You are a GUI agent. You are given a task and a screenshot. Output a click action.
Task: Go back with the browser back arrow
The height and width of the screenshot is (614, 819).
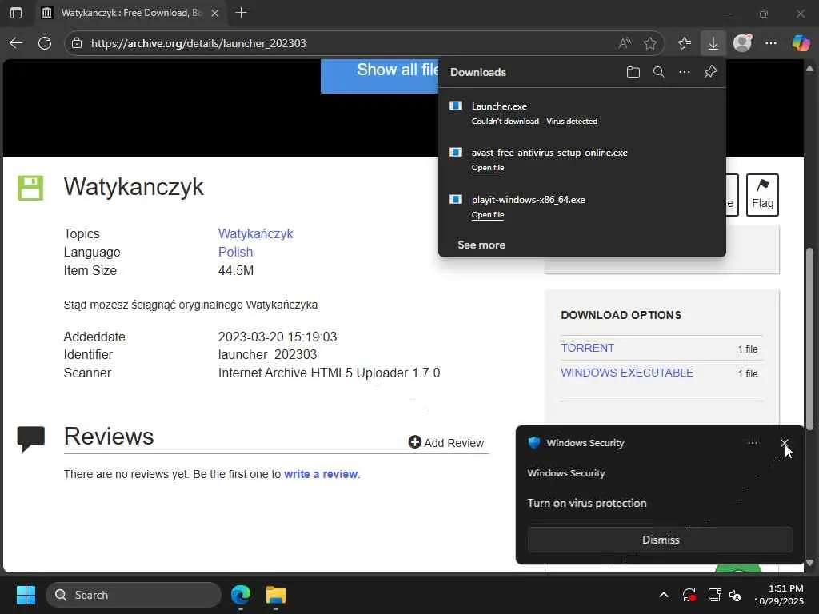[16, 43]
